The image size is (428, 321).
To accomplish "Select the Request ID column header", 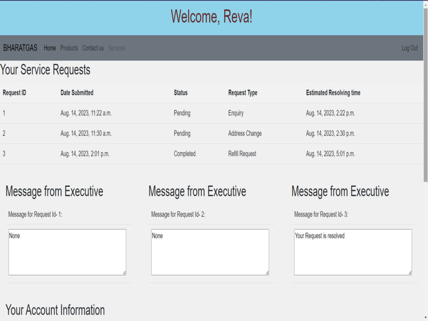I will click(14, 93).
